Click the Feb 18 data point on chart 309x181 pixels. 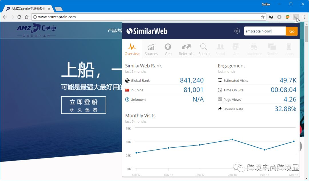(x=264, y=150)
